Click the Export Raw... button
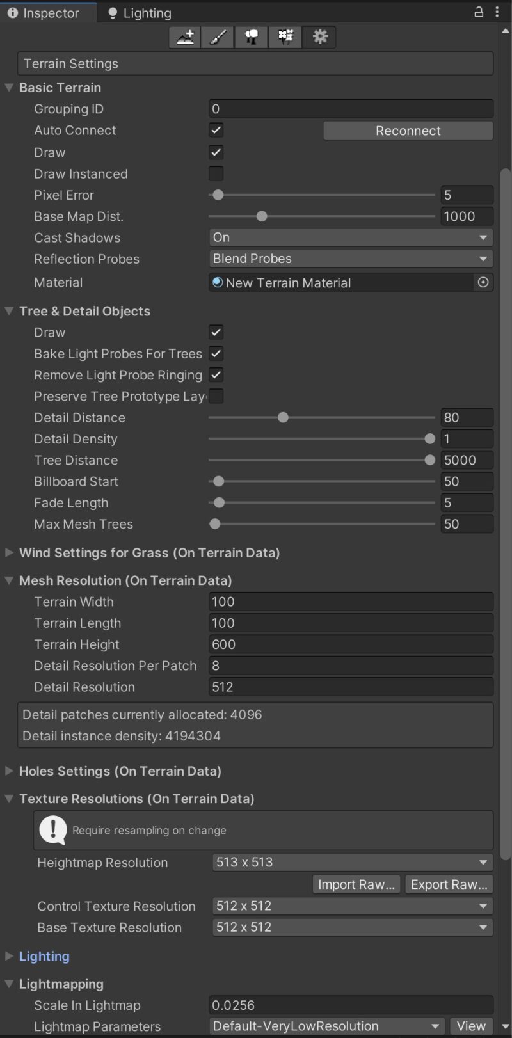This screenshot has width=512, height=1038. click(449, 884)
